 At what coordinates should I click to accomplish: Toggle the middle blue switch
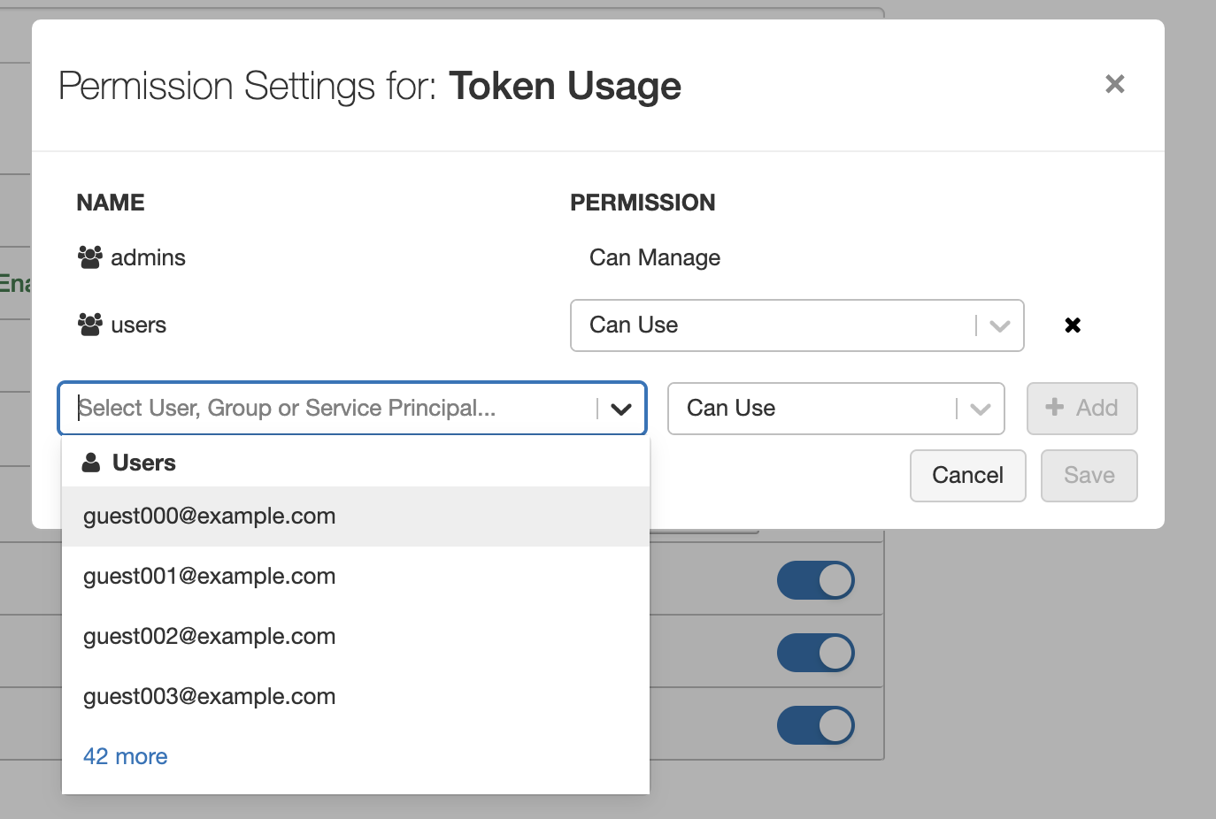815,654
